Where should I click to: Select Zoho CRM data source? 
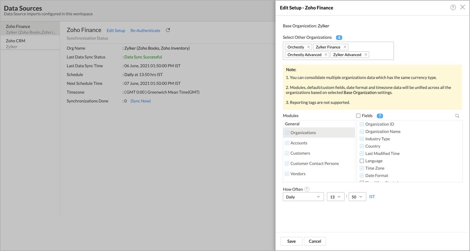(30, 43)
